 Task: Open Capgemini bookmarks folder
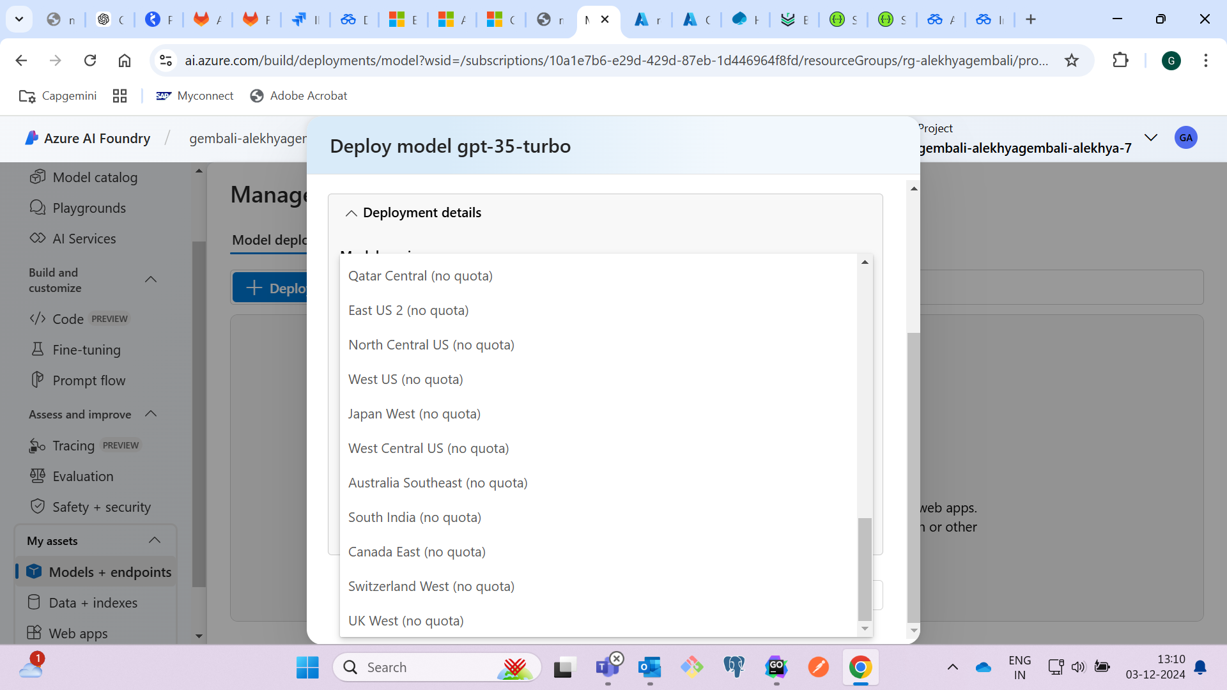click(x=58, y=96)
